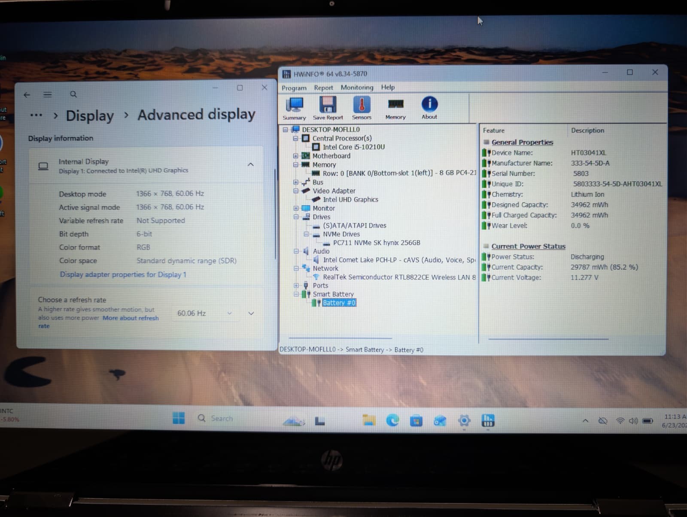Click the About info icon
Screen dimensions: 687x517
click(x=429, y=107)
